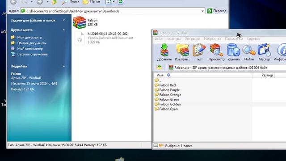Viewport: 286px width, 161px height.
Task: Launch the Мастер (Wizard) tool
Action: click(264, 52)
